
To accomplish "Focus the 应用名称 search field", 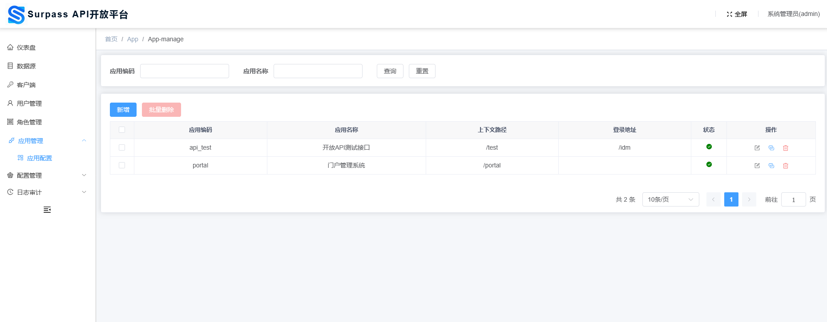I will pyautogui.click(x=318, y=71).
